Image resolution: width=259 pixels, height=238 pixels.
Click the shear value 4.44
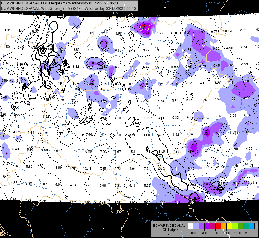(21, 31)
